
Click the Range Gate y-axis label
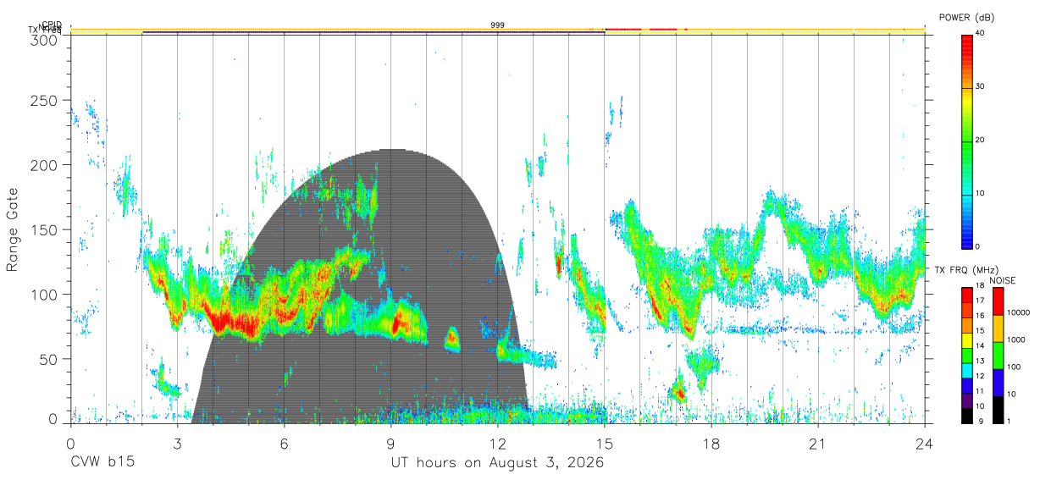pos(13,230)
